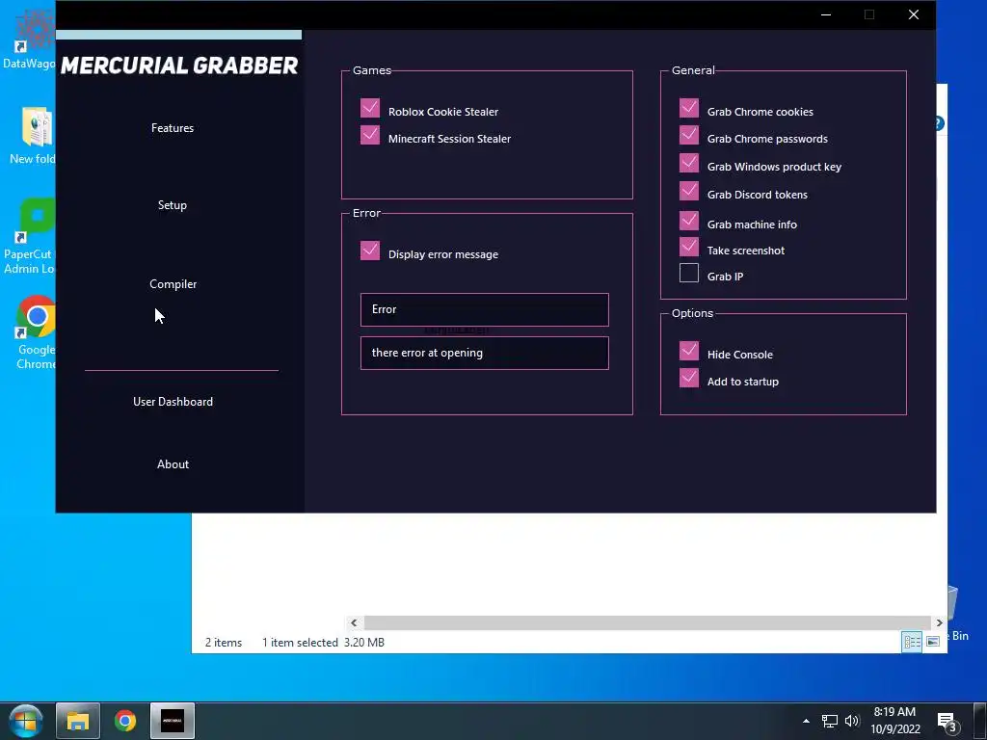Select the Google Chrome desktop shortcut
Viewport: 987px width, 740px height.
[36, 332]
